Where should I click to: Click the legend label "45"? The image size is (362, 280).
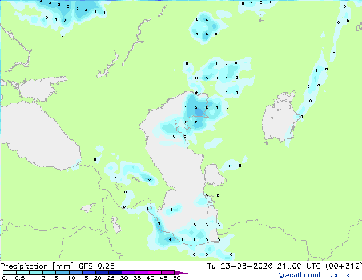pos(163,278)
